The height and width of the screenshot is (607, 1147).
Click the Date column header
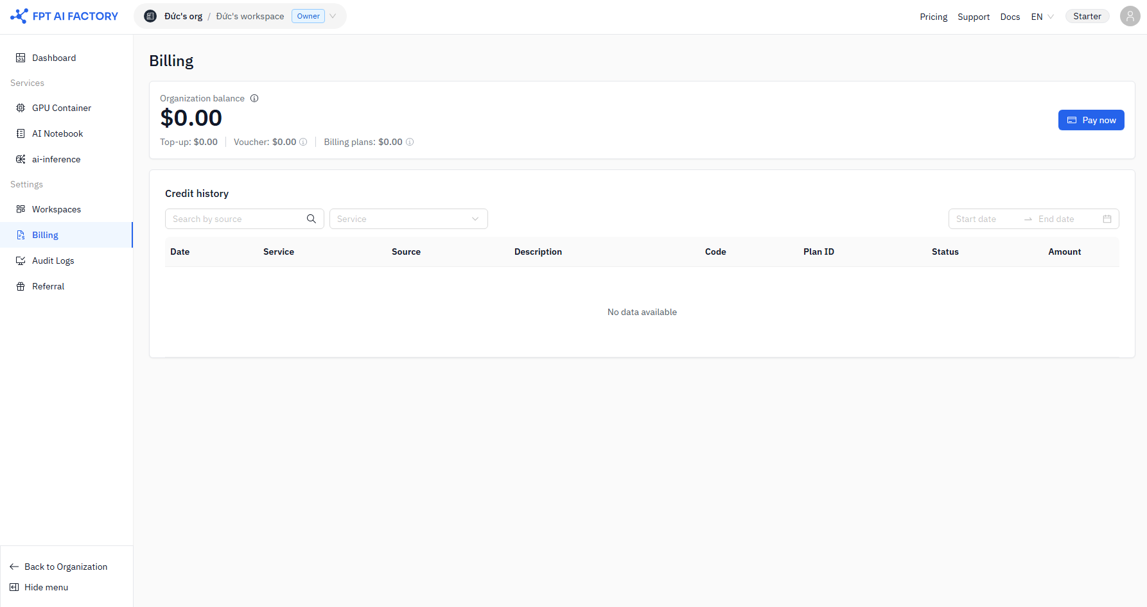(180, 252)
